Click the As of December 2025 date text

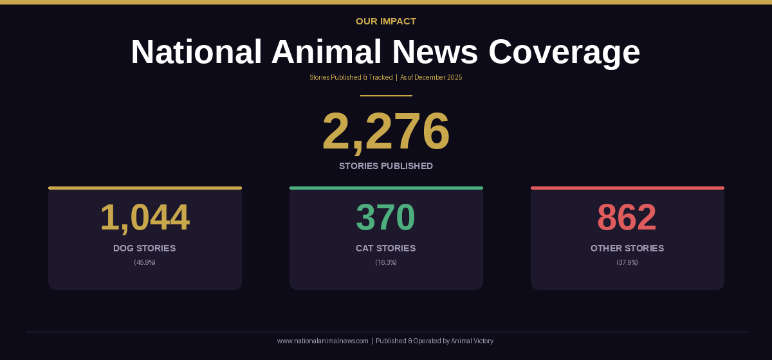431,77
